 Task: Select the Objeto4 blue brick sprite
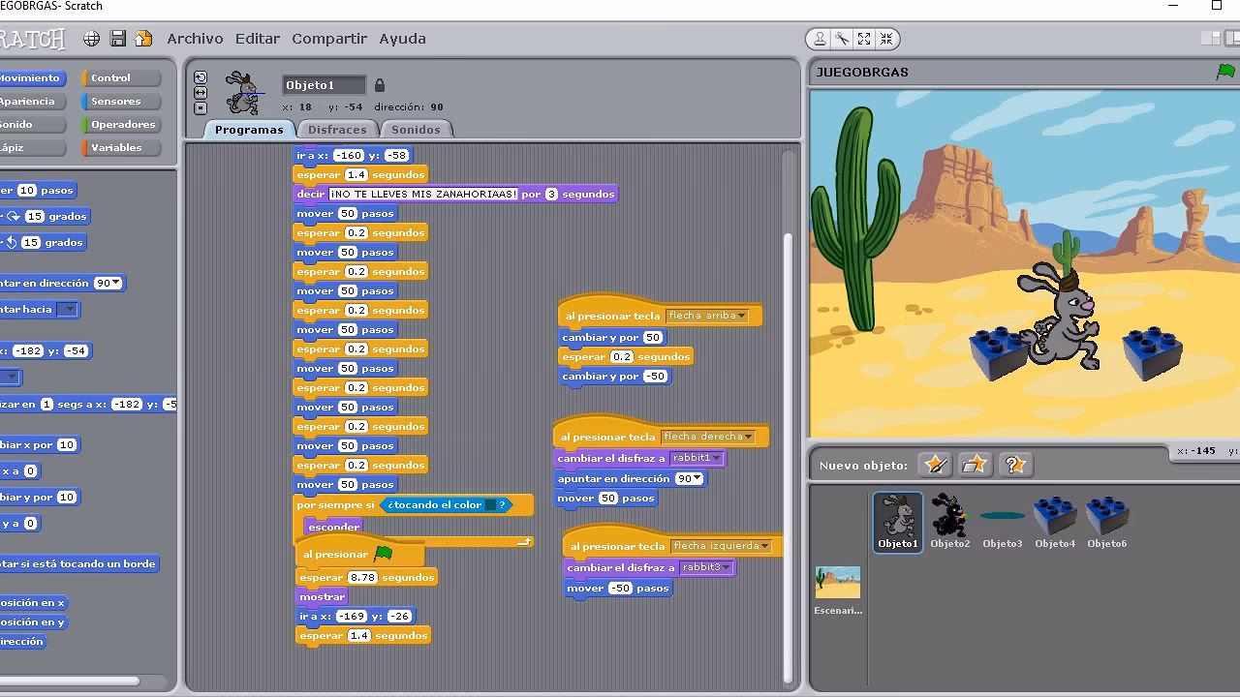[1054, 522]
